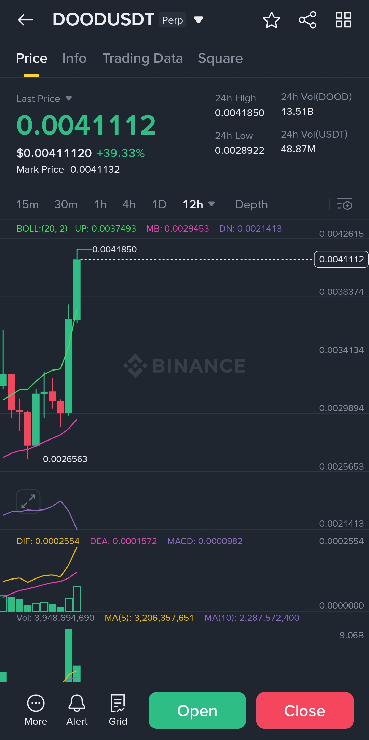Tap the DN: 0.0021413 value

[250, 228]
